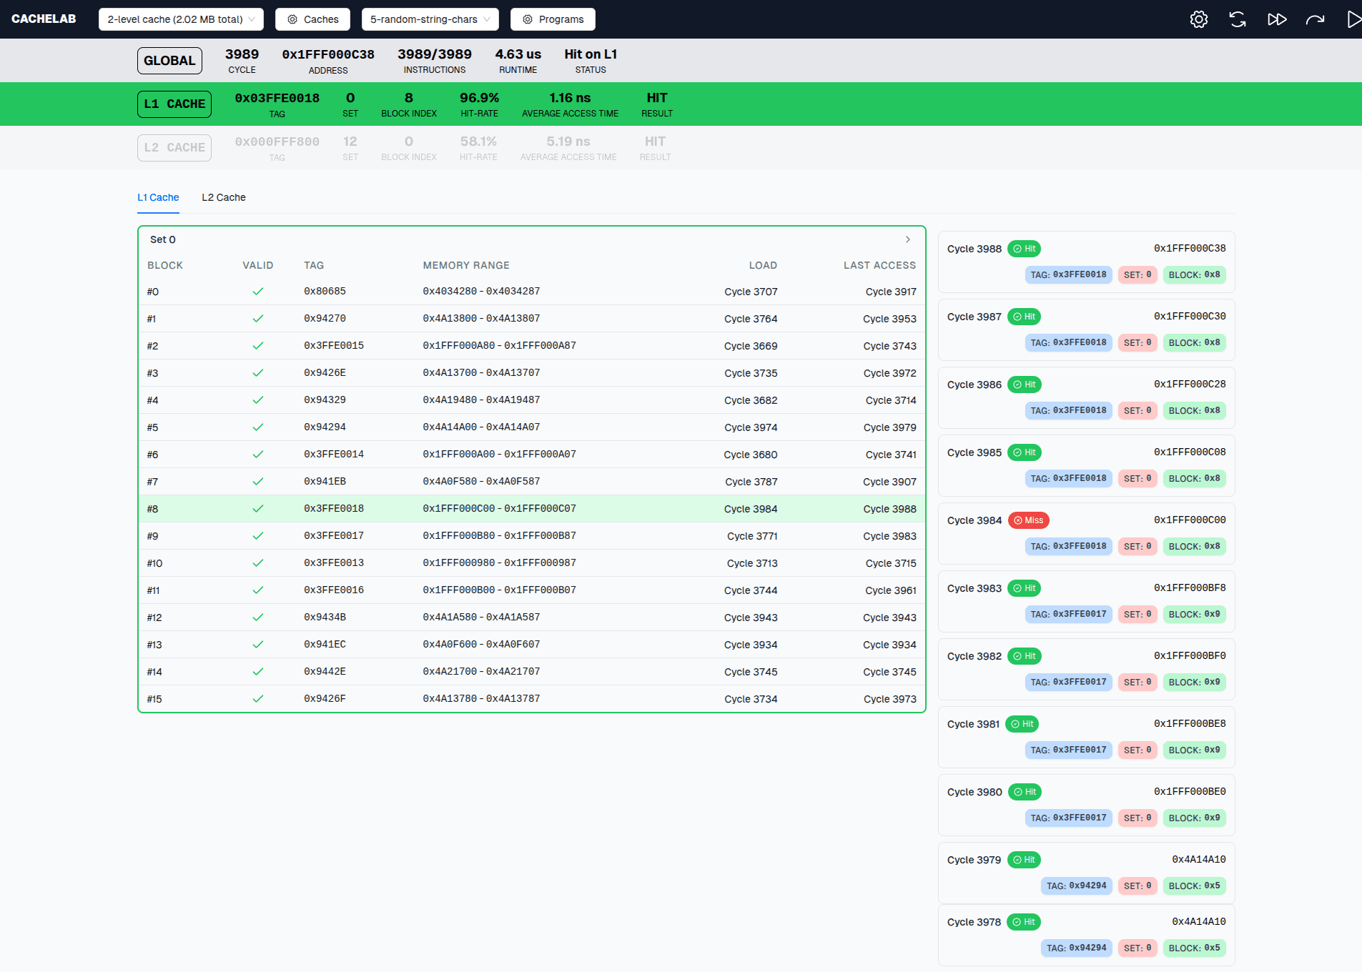Open the cache configuration dropdown
Image resolution: width=1362 pixels, height=972 pixels.
(181, 19)
